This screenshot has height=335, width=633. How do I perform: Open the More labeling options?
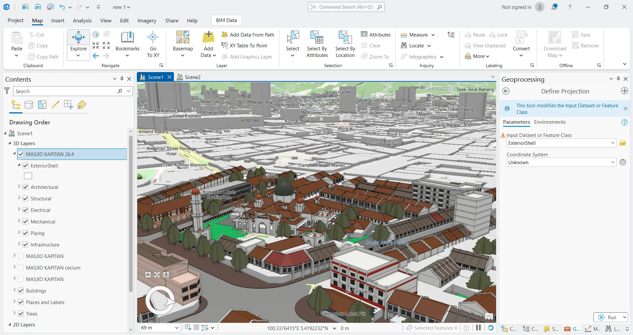pos(477,56)
